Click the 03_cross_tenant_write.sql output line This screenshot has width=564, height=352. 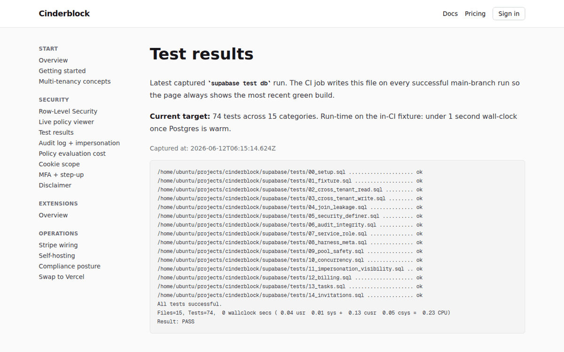tap(290, 199)
